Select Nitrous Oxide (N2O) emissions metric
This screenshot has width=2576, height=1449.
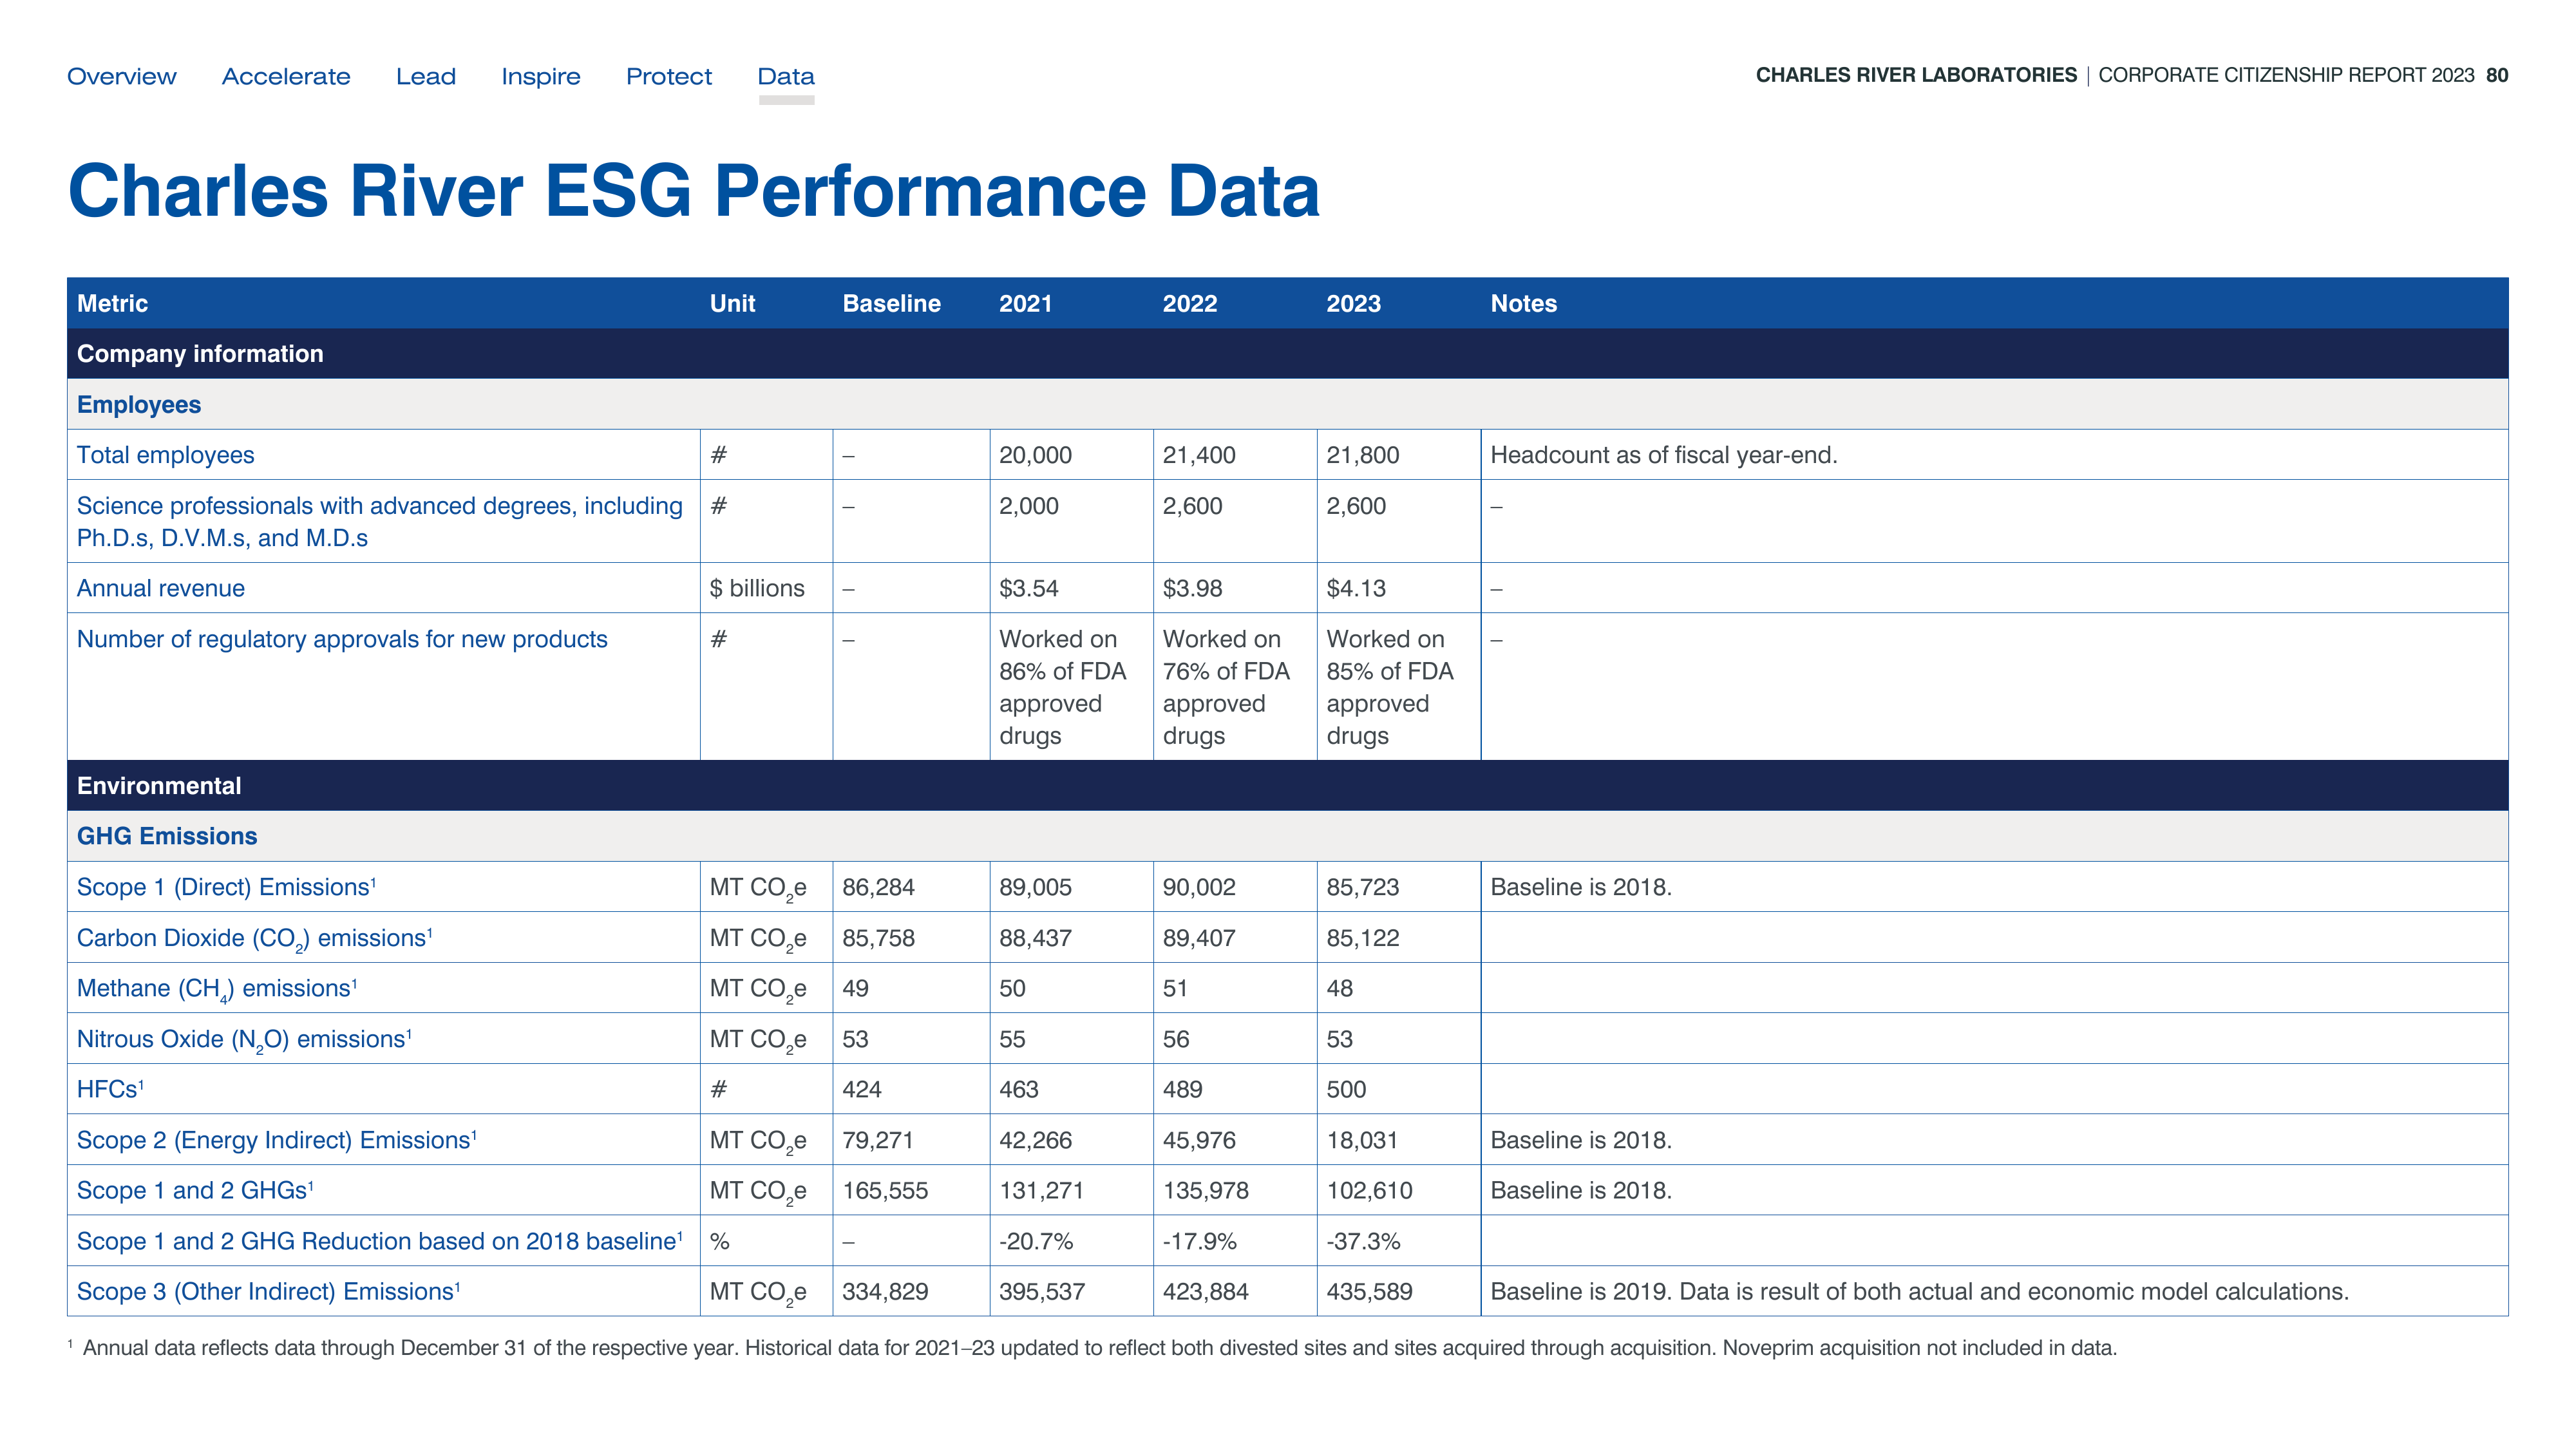[x=244, y=1039]
